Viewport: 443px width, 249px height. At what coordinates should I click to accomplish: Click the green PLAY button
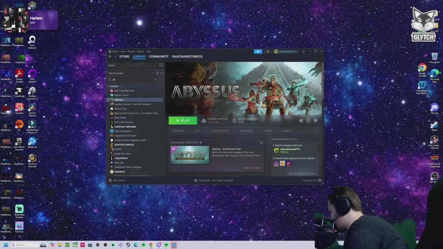(x=183, y=120)
